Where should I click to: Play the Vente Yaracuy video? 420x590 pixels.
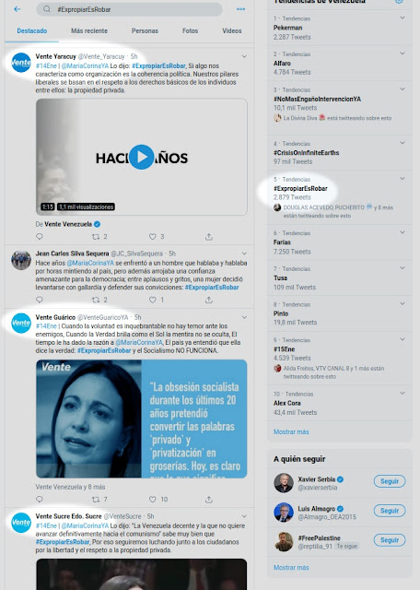coord(141,157)
